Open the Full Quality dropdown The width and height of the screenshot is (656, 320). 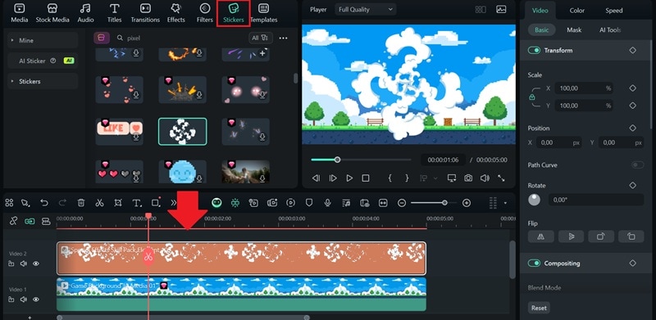click(366, 9)
